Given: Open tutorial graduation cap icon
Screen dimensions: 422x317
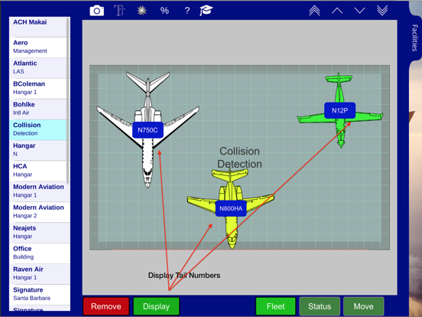Looking at the screenshot, I should point(206,11).
